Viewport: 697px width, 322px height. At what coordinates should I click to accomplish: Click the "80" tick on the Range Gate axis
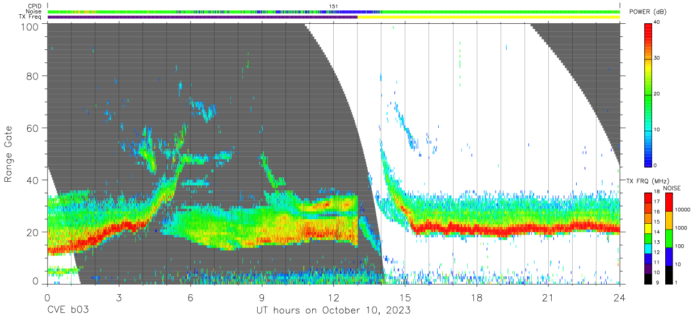click(x=32, y=76)
